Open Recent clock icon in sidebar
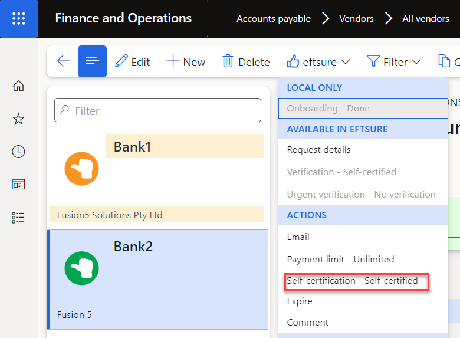 (x=18, y=152)
